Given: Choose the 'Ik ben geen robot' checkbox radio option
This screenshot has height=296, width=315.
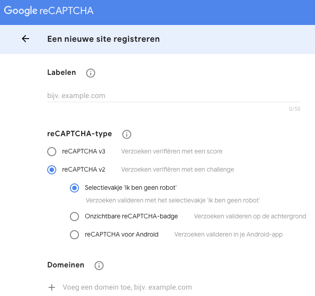Looking at the screenshot, I should (74, 188).
